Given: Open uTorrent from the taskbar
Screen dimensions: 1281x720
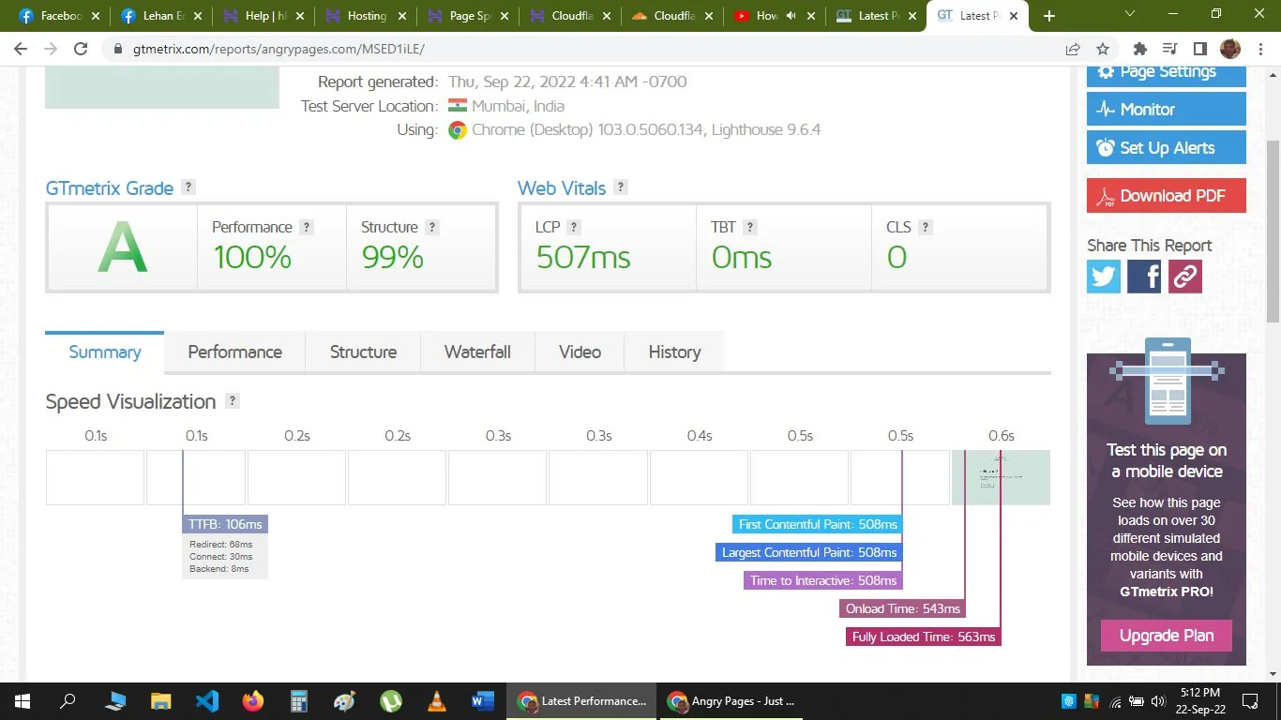Looking at the screenshot, I should (391, 700).
